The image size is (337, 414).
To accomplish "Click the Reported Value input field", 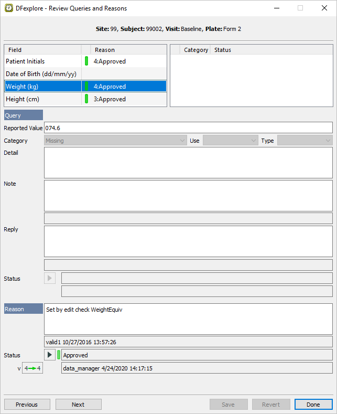I will [x=188, y=128].
